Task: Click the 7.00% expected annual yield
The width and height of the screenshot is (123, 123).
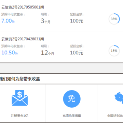Action: click(x=8, y=21)
